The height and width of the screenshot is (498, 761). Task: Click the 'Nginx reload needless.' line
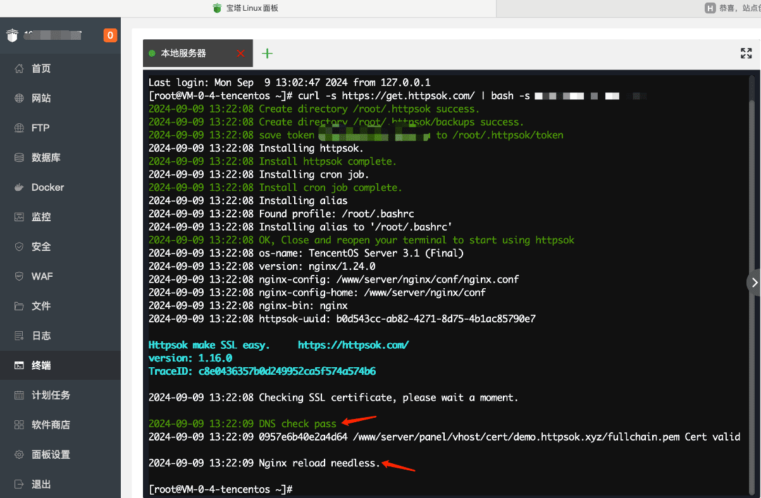[x=264, y=463]
